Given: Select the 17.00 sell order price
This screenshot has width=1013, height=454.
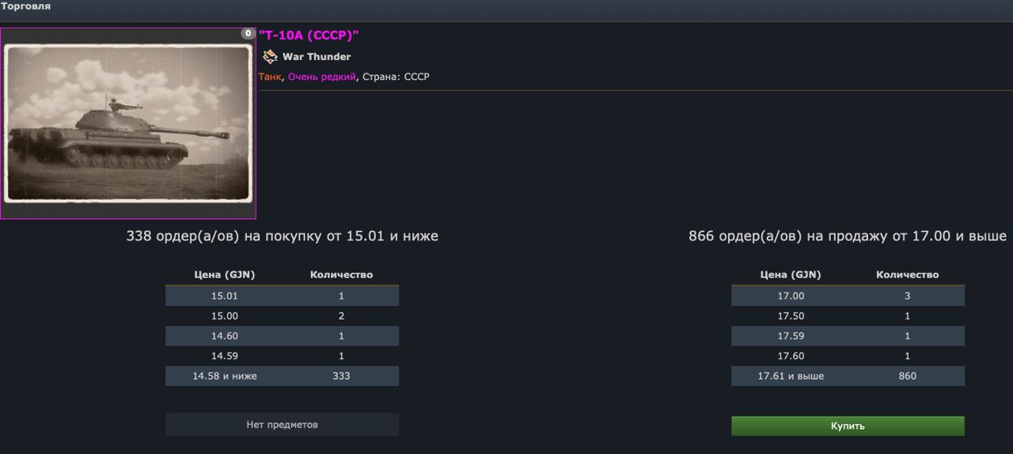Looking at the screenshot, I should 791,296.
